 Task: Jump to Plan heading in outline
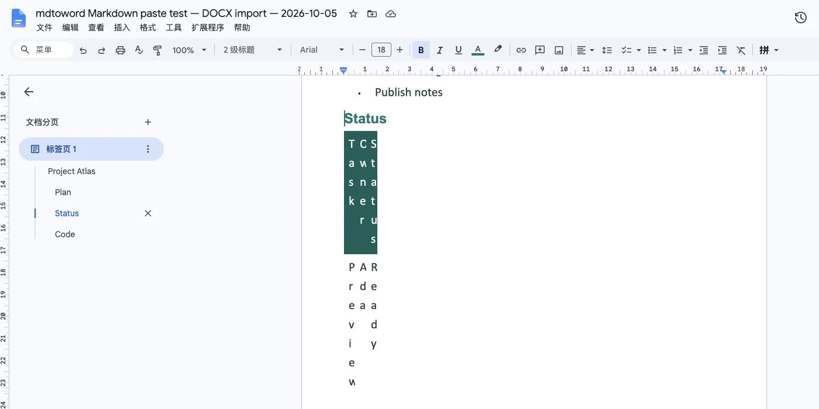coord(63,192)
